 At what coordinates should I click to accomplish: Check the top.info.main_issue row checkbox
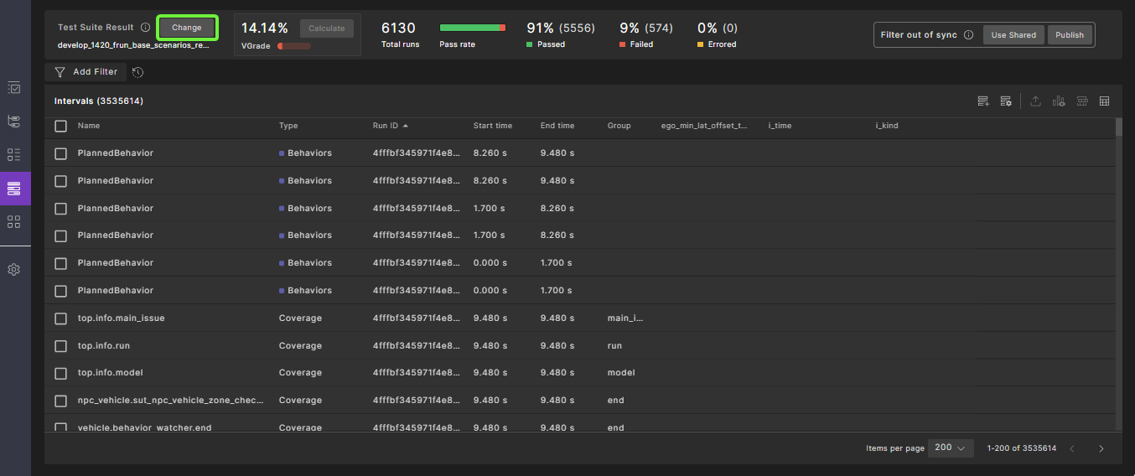pos(60,318)
